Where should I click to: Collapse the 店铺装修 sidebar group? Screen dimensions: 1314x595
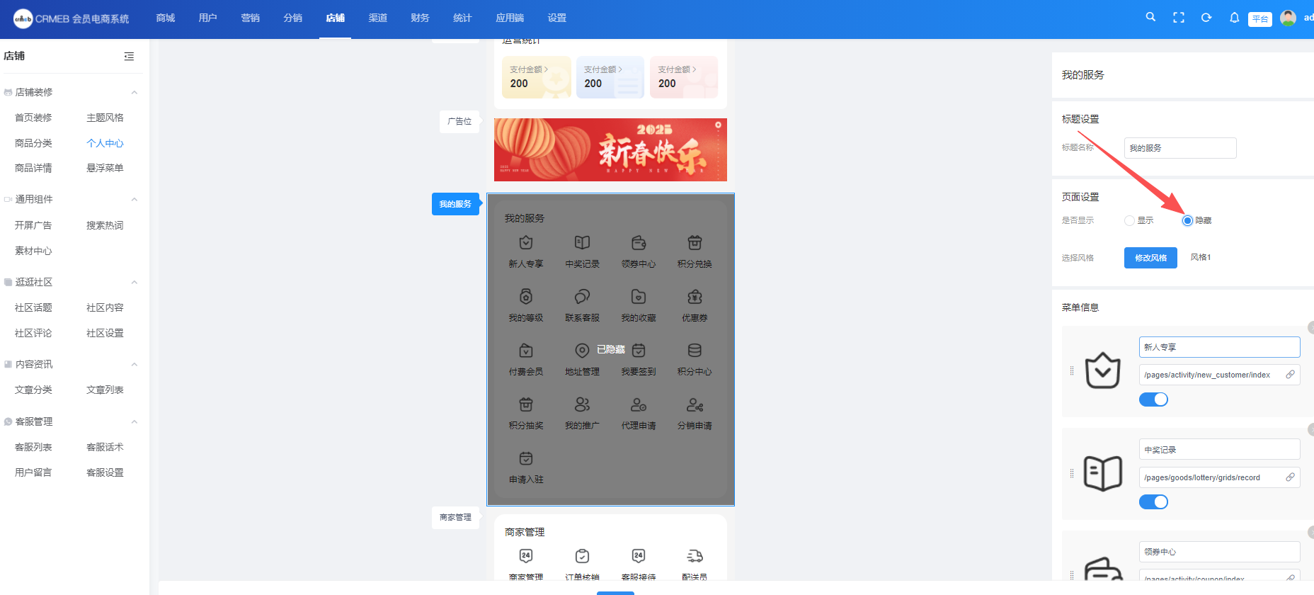click(135, 92)
